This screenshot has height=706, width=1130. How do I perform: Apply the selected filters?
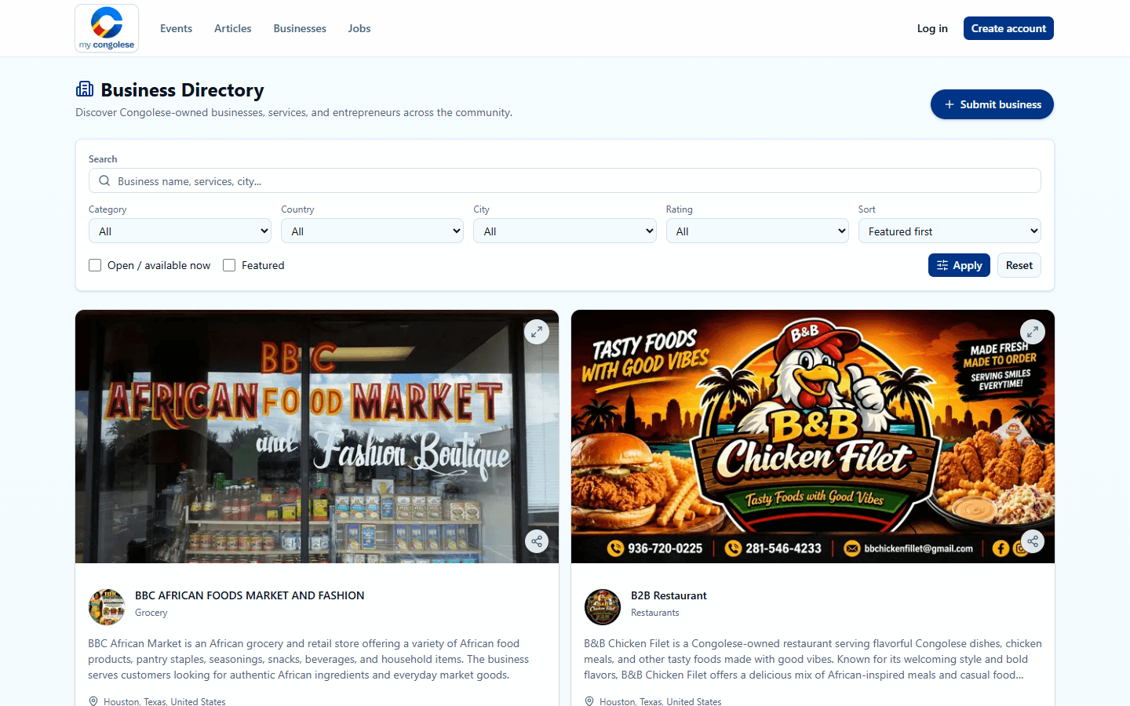coord(959,265)
